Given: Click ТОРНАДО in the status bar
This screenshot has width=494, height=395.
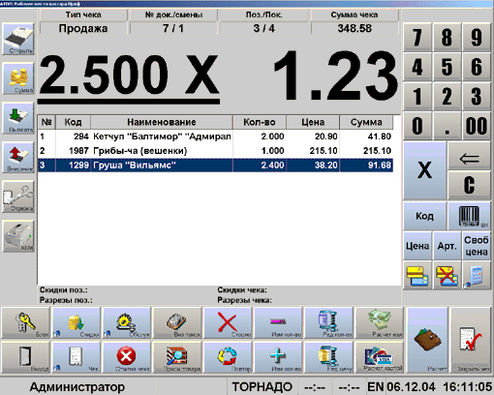Looking at the screenshot, I should point(262,386).
